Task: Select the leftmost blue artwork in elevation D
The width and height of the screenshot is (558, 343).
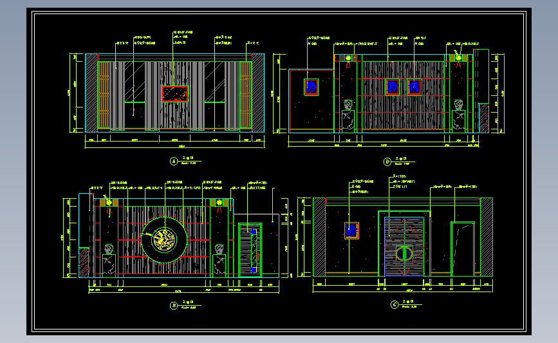Action: (312, 87)
